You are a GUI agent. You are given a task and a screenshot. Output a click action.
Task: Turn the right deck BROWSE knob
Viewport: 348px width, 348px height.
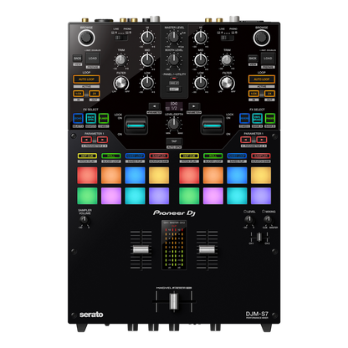(x=262, y=38)
